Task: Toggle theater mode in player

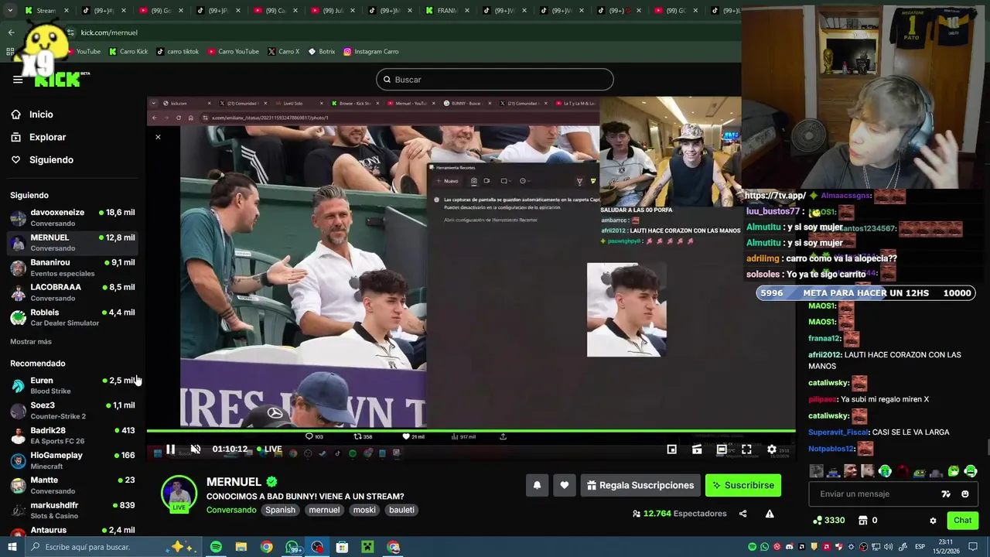Action: [722, 449]
